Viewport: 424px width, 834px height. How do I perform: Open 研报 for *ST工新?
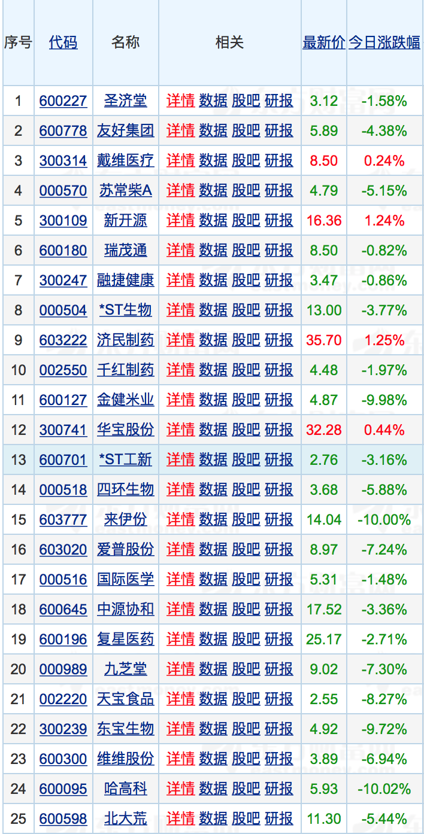279,460
